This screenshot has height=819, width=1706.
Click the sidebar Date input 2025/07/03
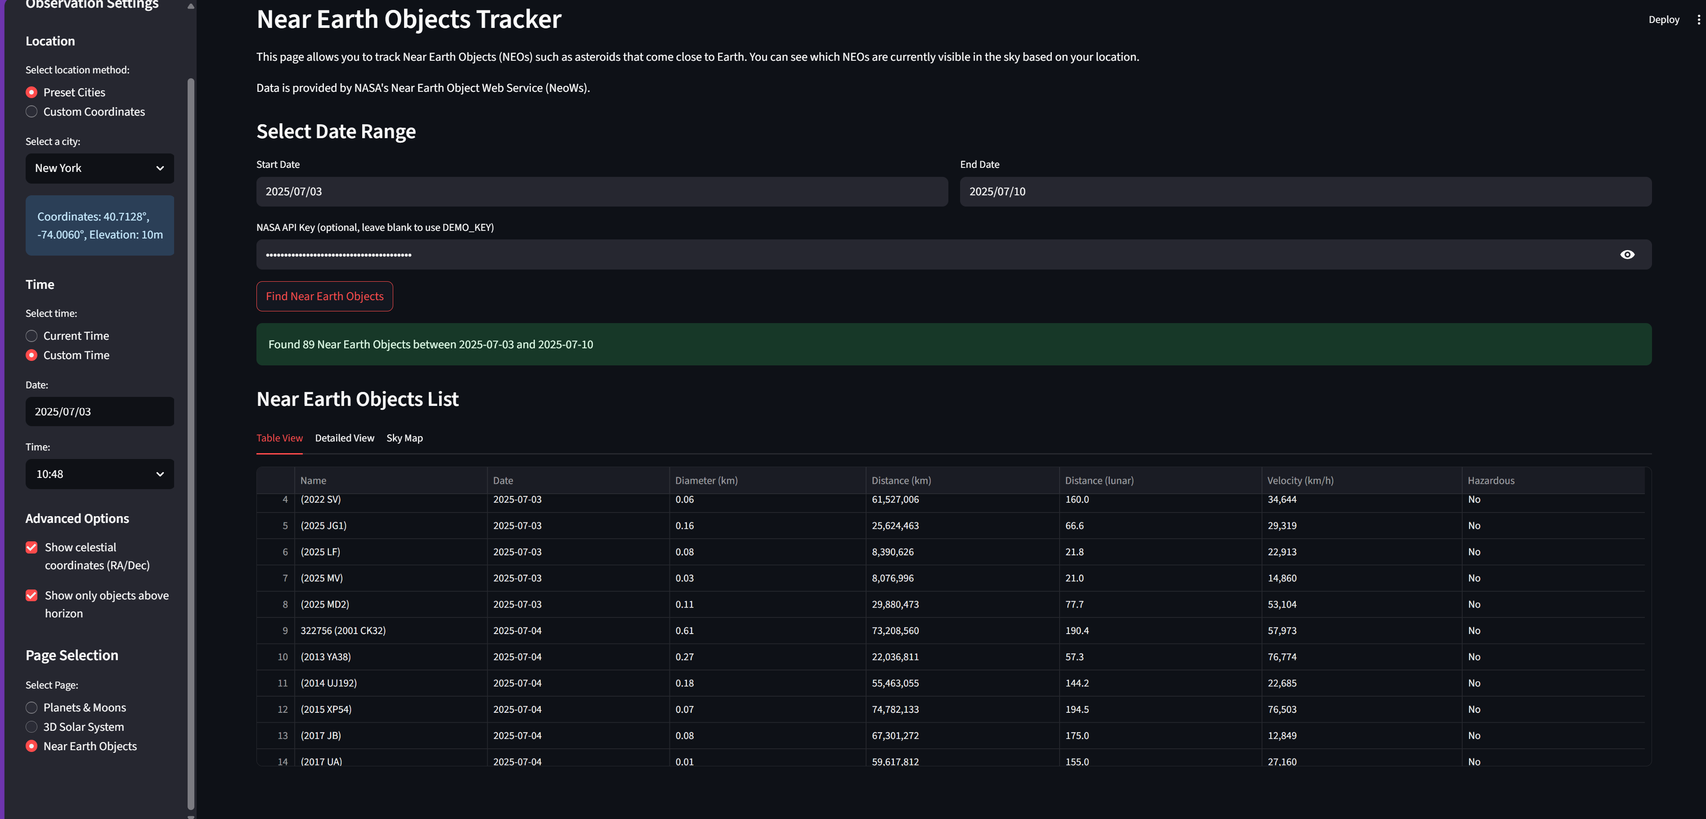(x=99, y=411)
